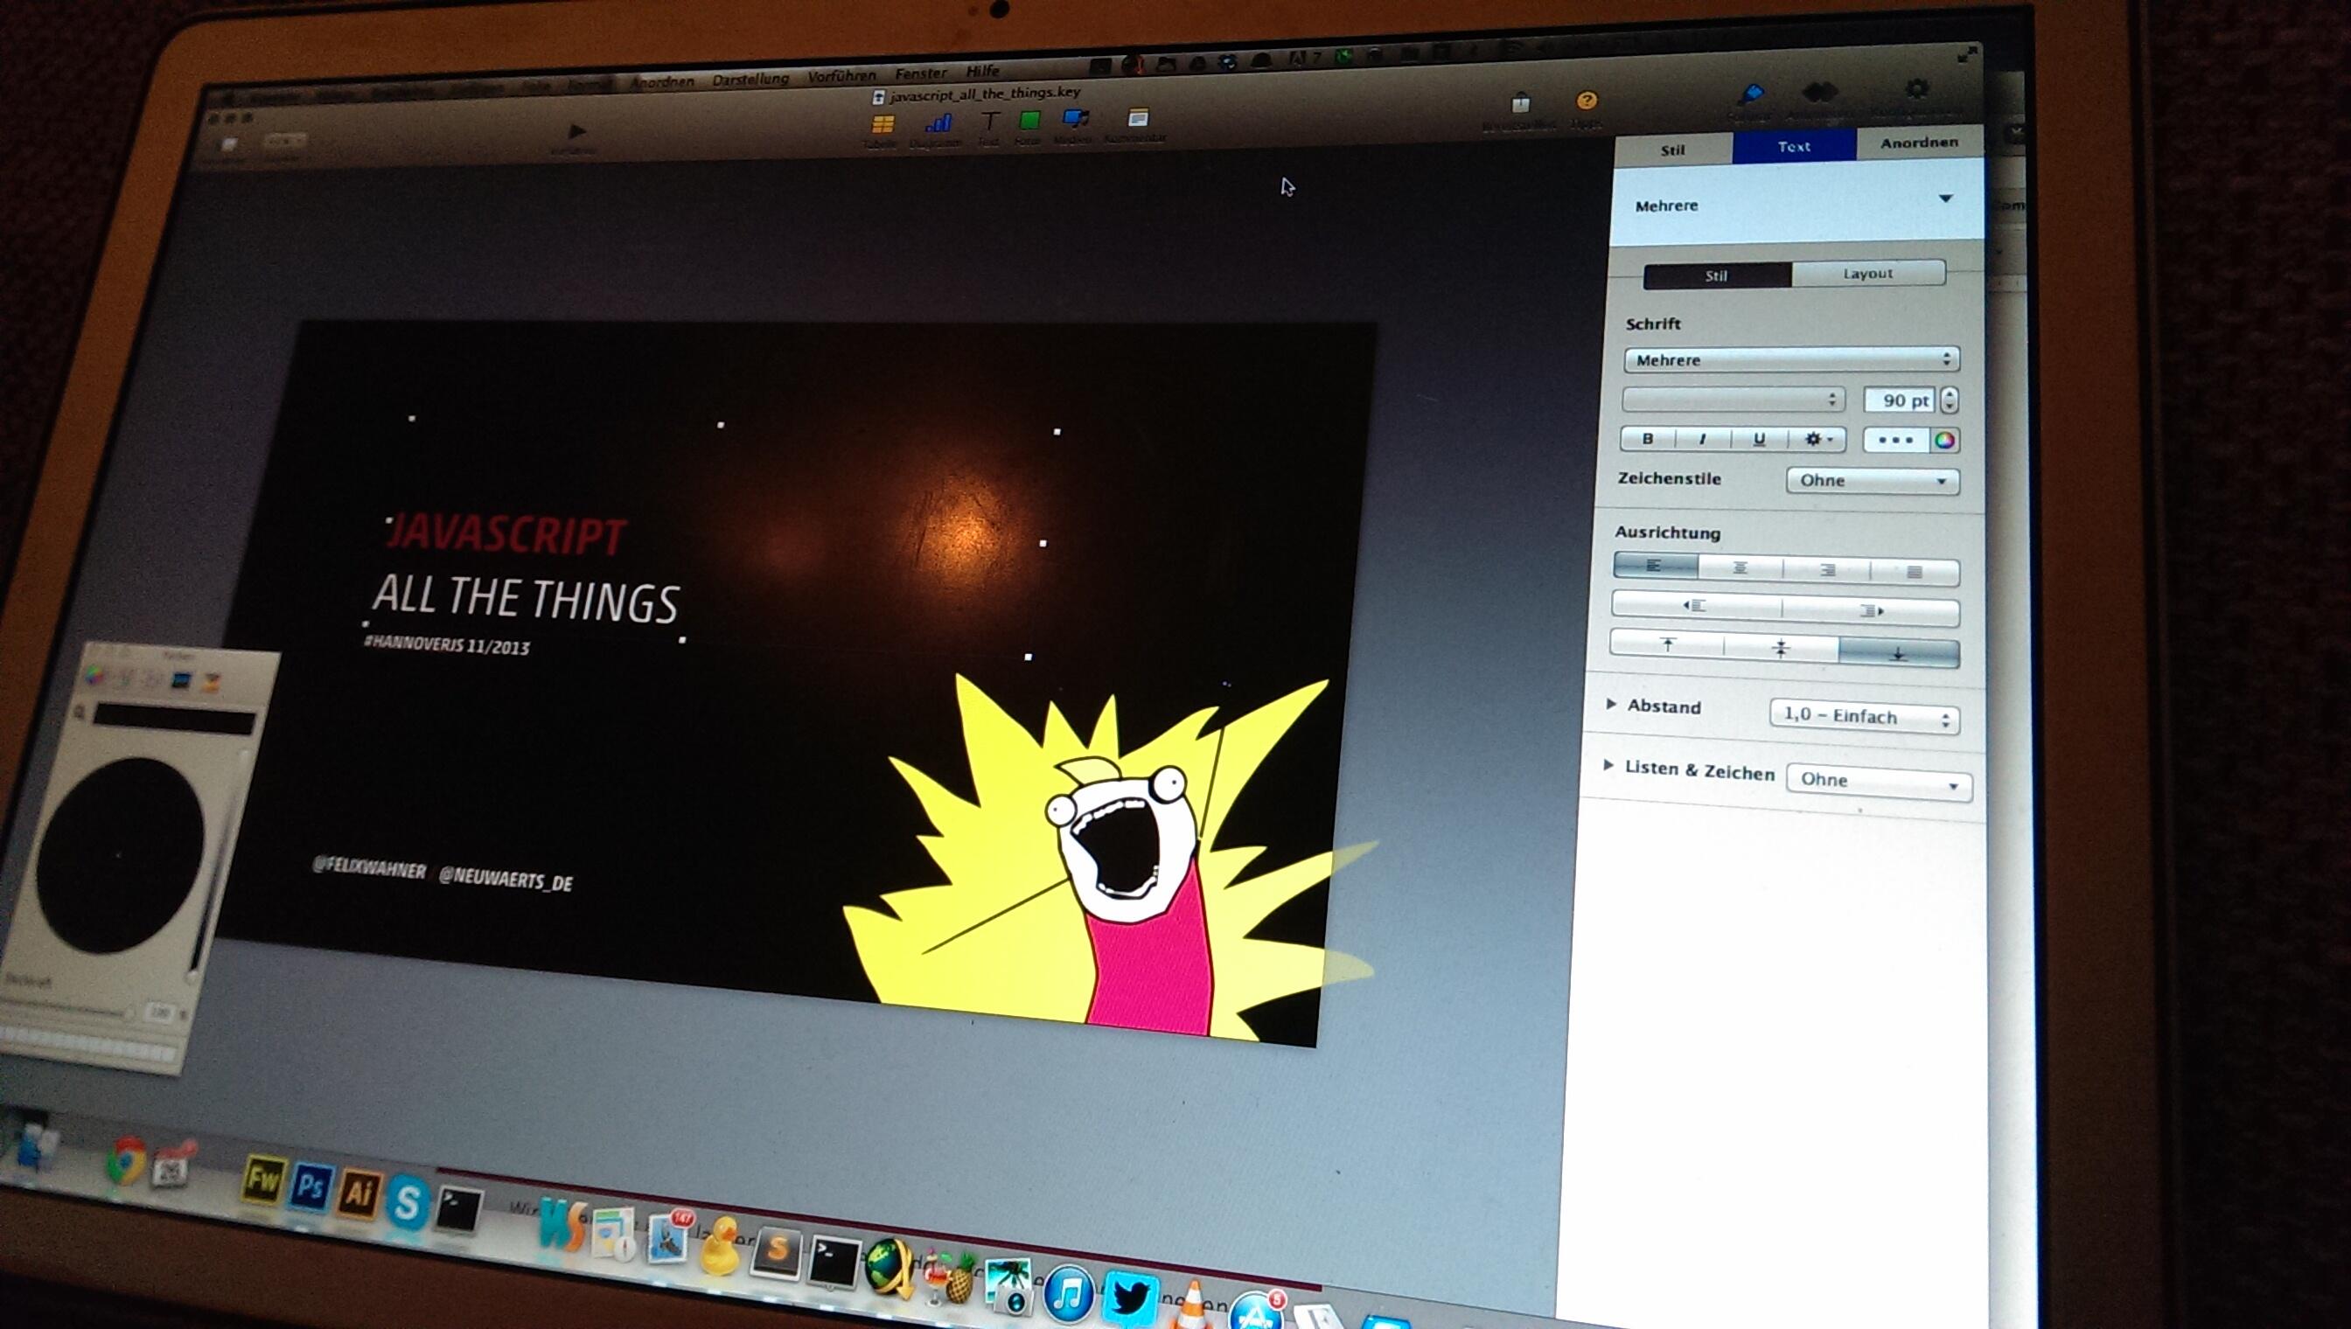
Task: Open the orange question mark tips icon
Action: click(x=1587, y=101)
